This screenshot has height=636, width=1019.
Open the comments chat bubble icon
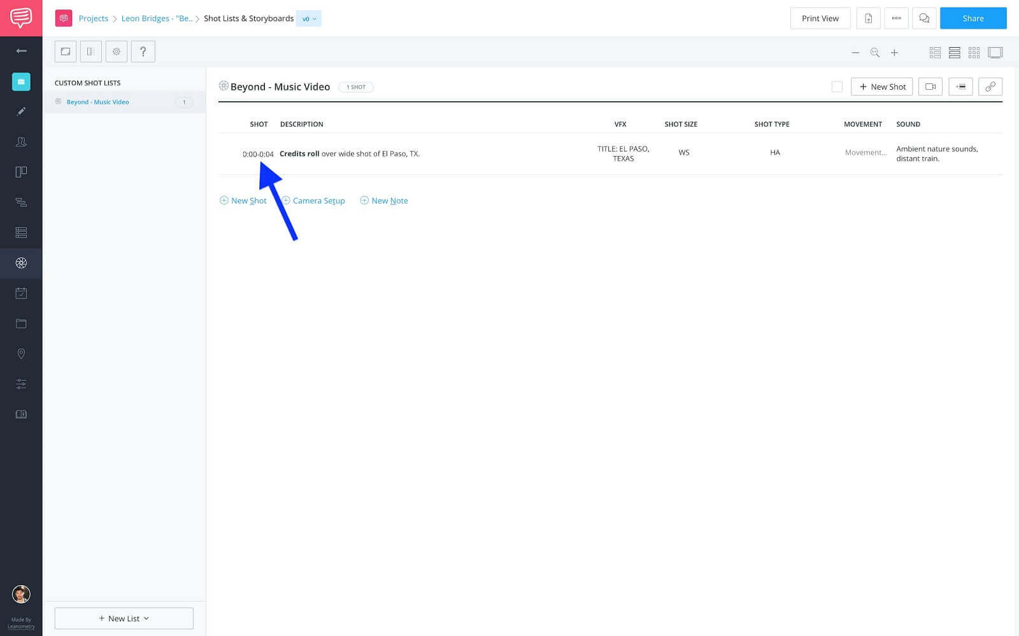(x=924, y=18)
